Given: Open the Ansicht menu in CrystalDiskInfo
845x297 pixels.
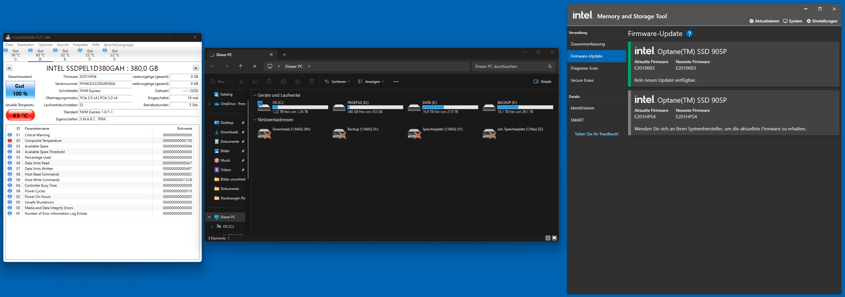Looking at the screenshot, I should (x=63, y=45).
